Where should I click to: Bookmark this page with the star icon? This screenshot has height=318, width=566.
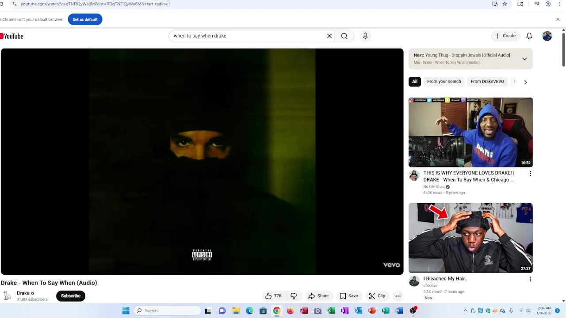(505, 4)
